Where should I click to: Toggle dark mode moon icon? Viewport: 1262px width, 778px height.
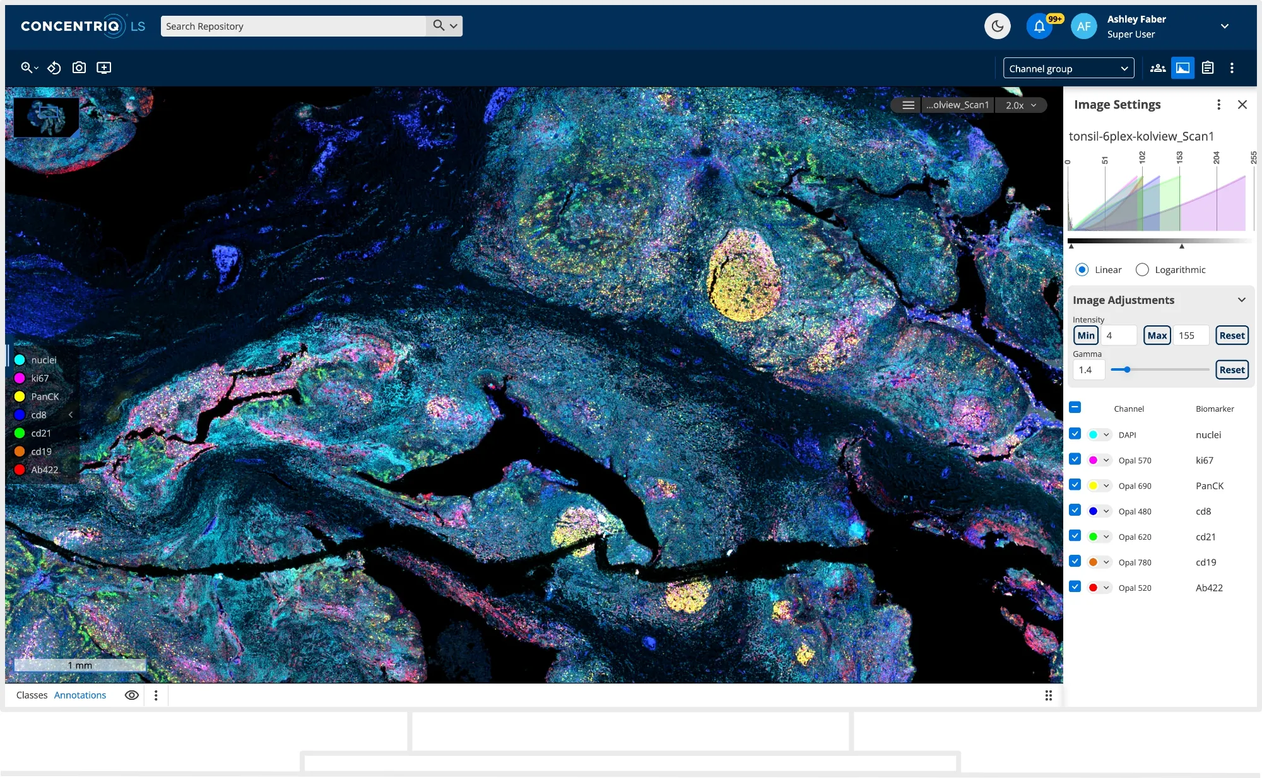click(x=997, y=26)
